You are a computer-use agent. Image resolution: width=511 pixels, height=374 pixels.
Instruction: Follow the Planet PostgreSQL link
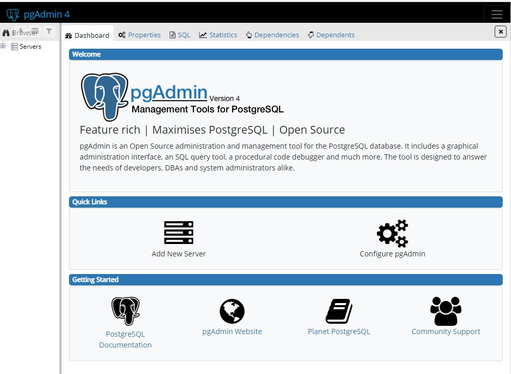[339, 332]
